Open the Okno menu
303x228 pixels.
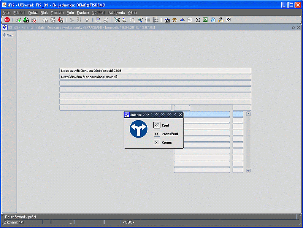click(132, 13)
